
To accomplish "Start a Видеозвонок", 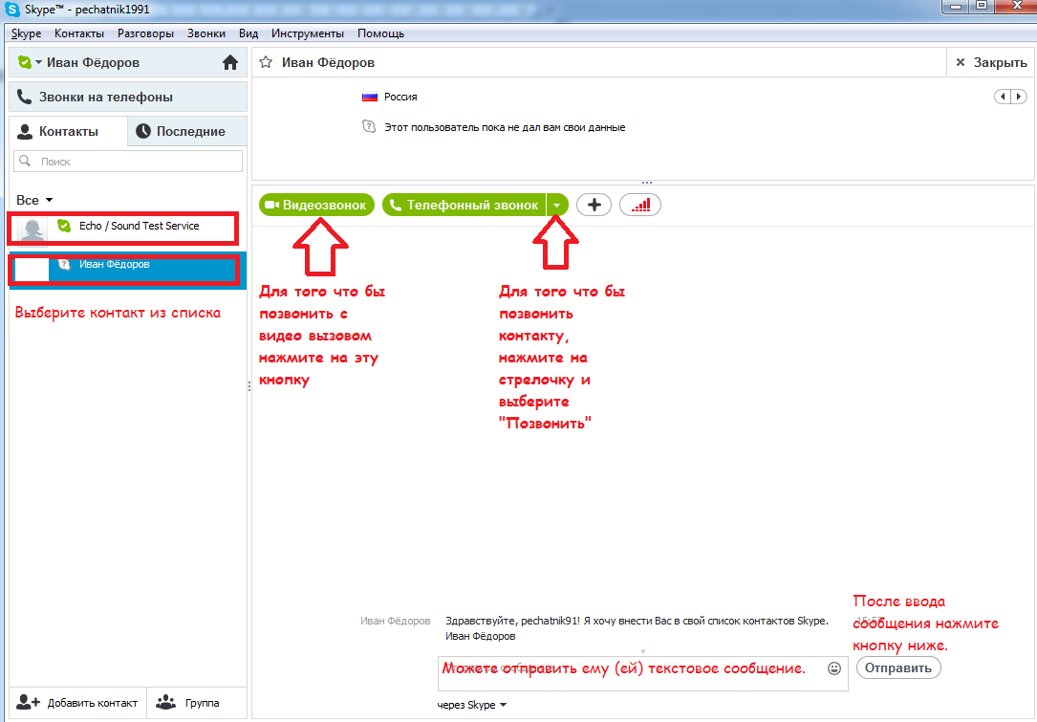I will click(x=316, y=206).
